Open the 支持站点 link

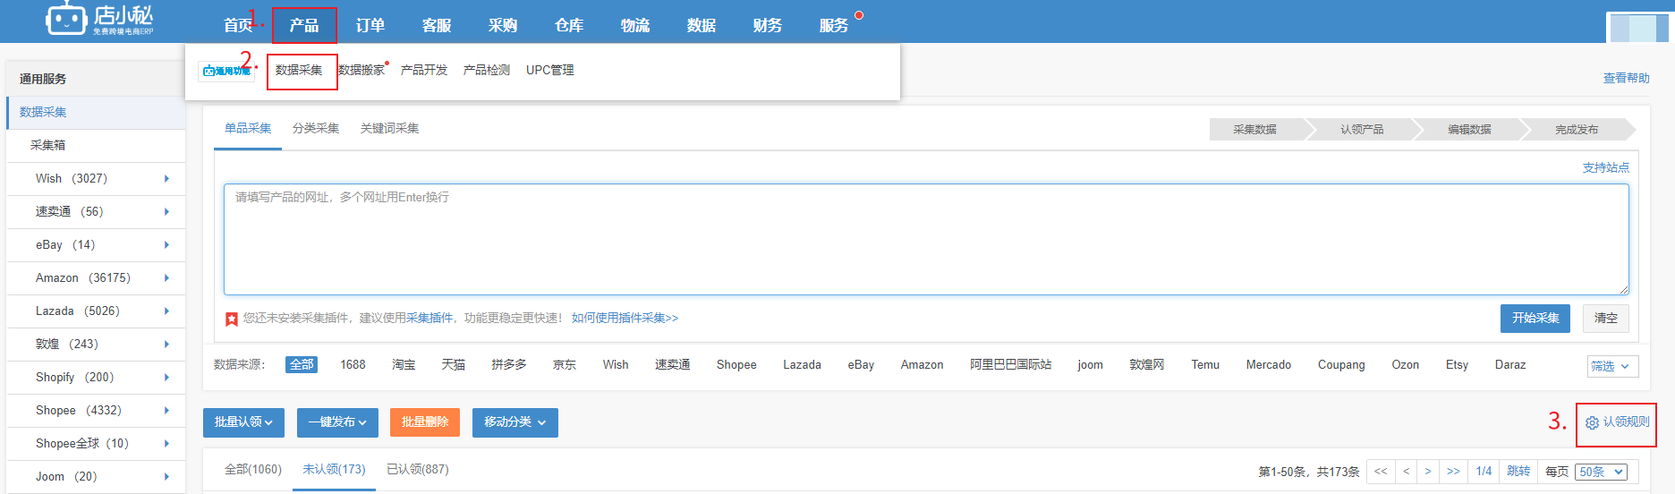1606,168
